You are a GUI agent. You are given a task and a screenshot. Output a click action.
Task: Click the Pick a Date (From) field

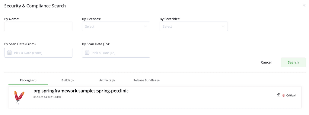click(38, 53)
